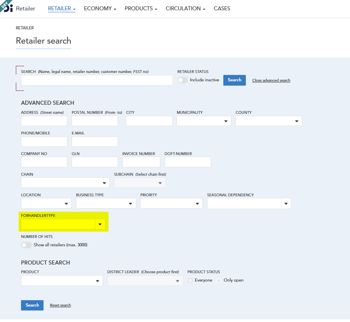Focus the PHONE/MOBILE field

tap(44, 142)
